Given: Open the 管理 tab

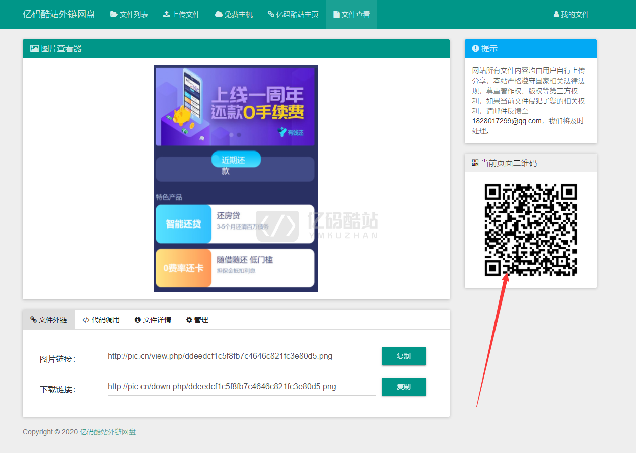Looking at the screenshot, I should pos(197,320).
